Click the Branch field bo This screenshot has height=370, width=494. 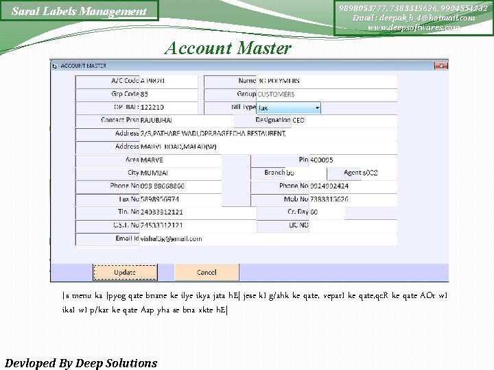tap(305, 173)
